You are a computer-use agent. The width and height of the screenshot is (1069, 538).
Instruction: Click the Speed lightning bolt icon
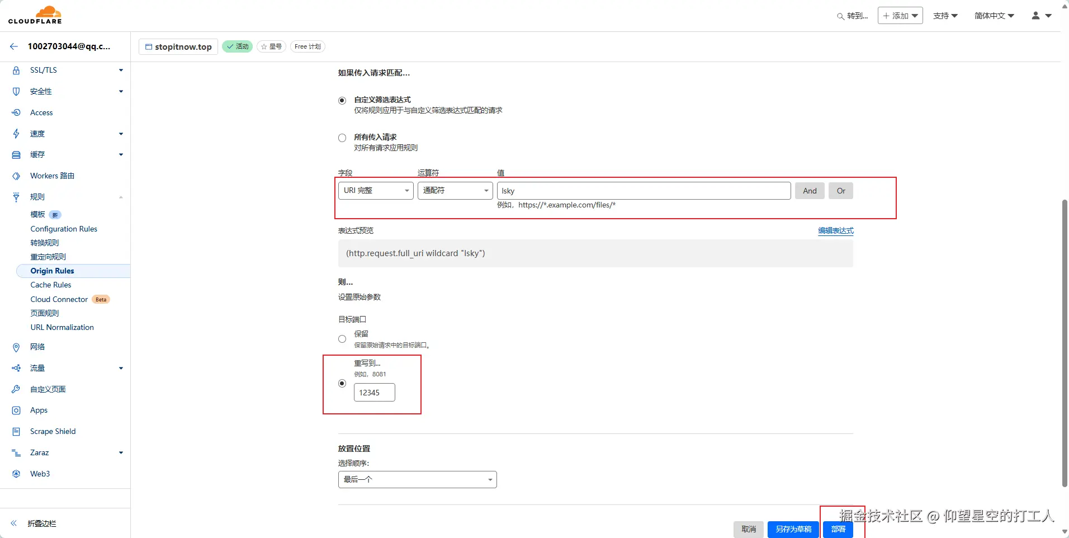(x=16, y=134)
